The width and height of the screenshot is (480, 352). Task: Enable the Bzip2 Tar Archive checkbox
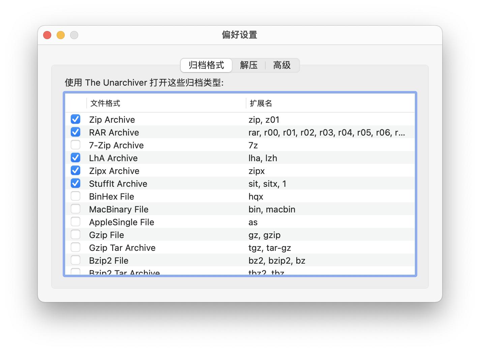tap(76, 271)
